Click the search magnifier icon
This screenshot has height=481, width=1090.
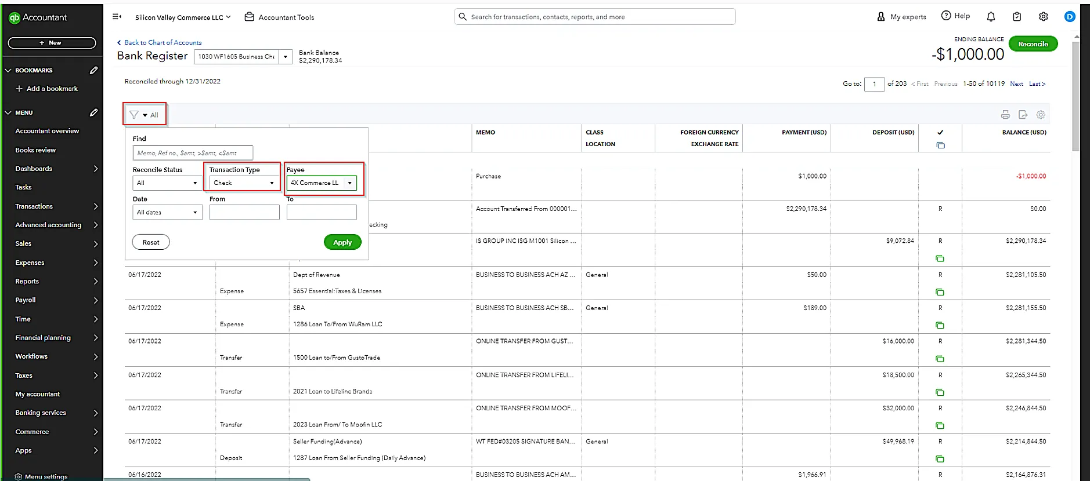[x=463, y=17]
